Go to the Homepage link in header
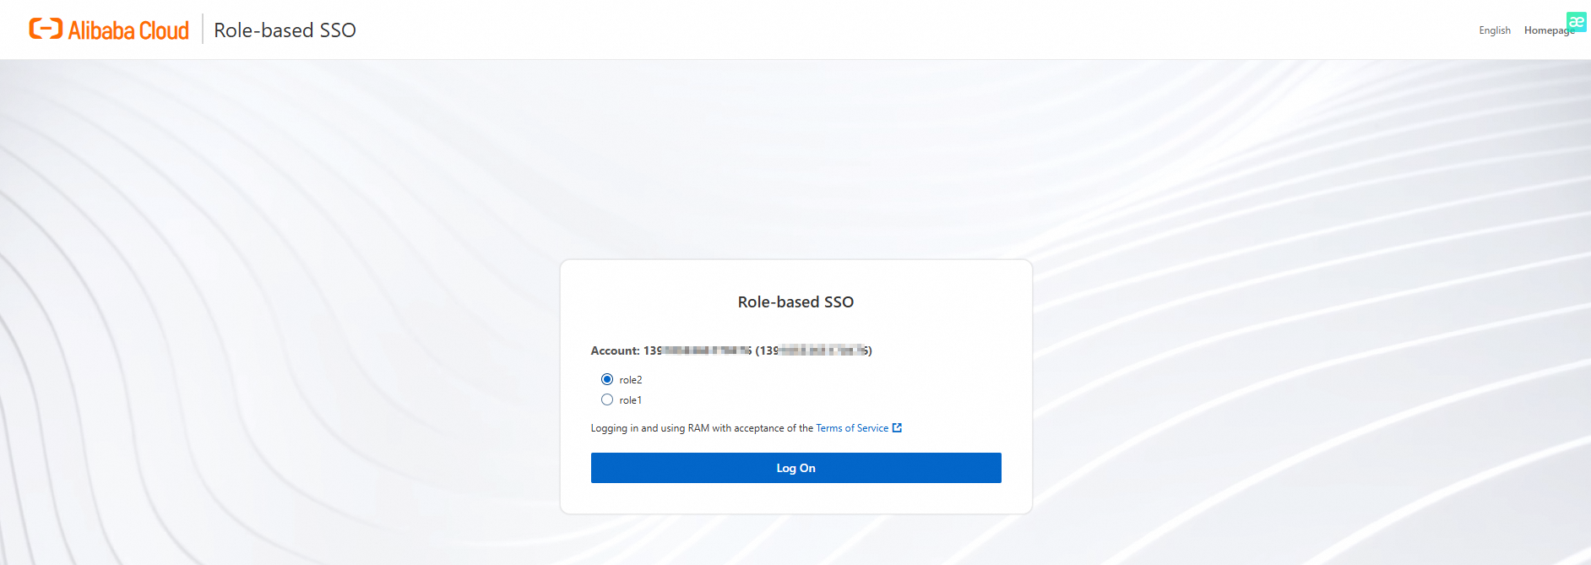The image size is (1591, 565). 1549,30
